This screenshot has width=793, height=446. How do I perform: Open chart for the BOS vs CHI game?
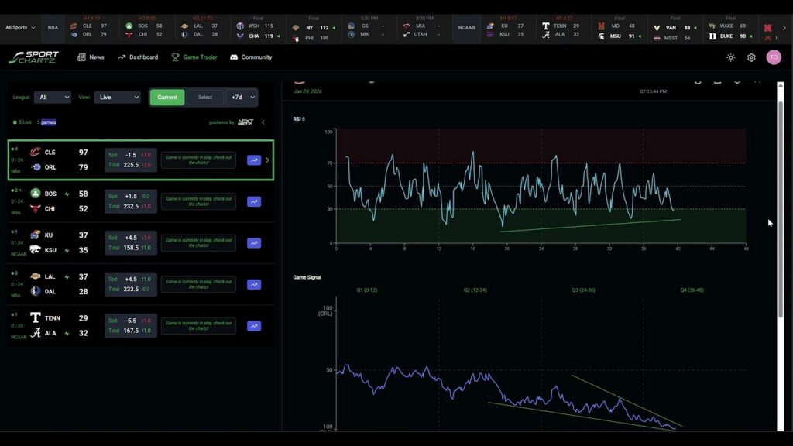coord(253,201)
